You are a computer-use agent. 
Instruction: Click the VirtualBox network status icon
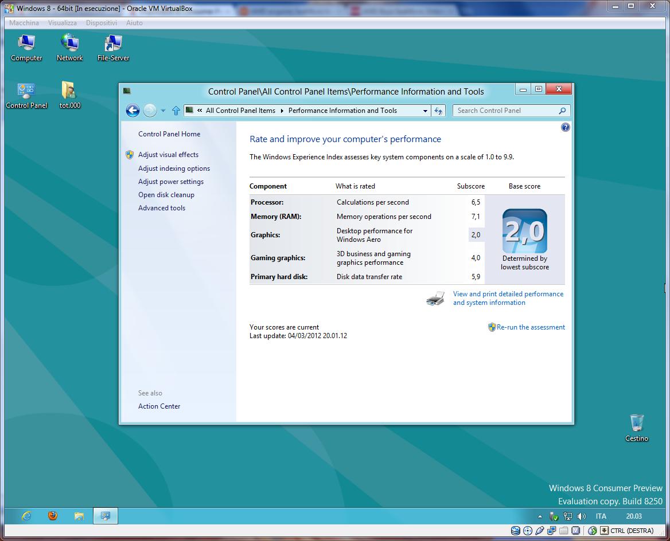pos(552,531)
